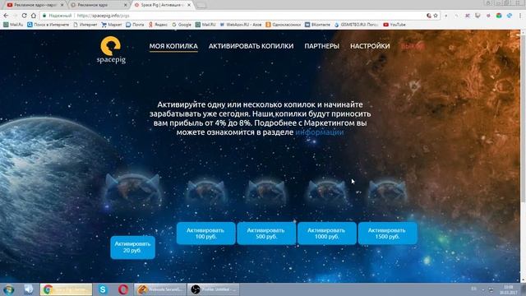Open the YouTube bookmark
This screenshot has height=296, width=526.
(394, 25)
